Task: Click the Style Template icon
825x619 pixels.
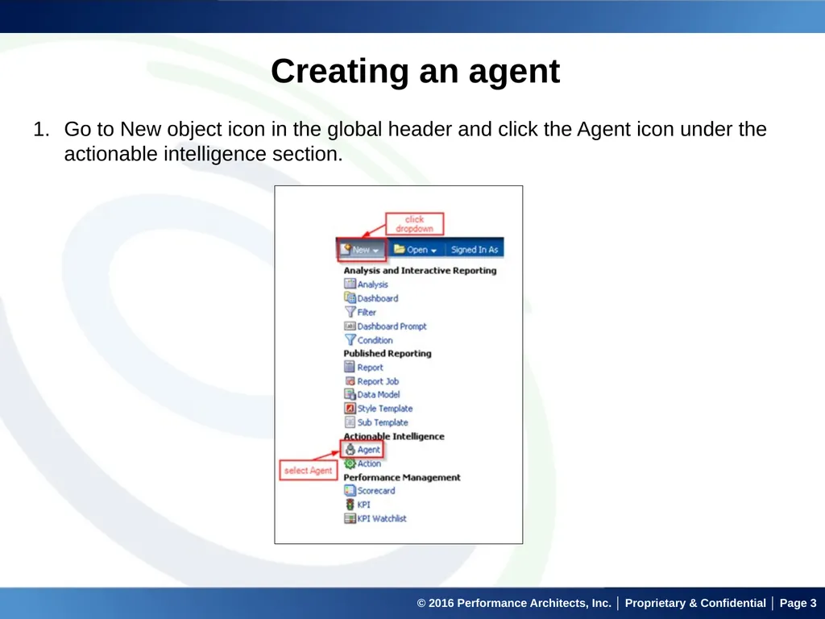Action: pyautogui.click(x=350, y=408)
